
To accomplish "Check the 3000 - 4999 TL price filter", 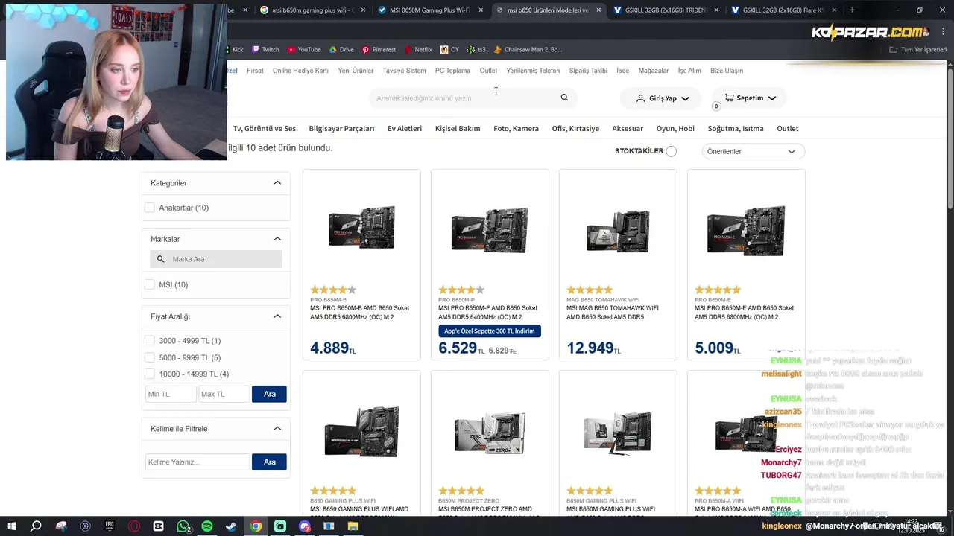I will click(x=150, y=340).
